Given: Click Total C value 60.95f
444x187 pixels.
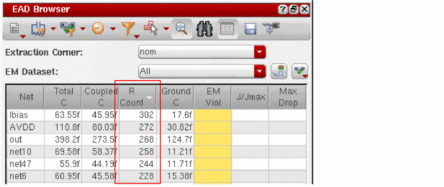Looking at the screenshot, I should coord(67,177).
